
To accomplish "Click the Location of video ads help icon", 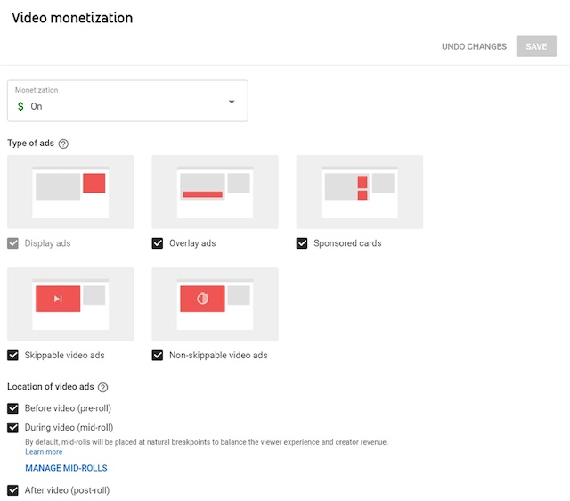I will point(102,387).
